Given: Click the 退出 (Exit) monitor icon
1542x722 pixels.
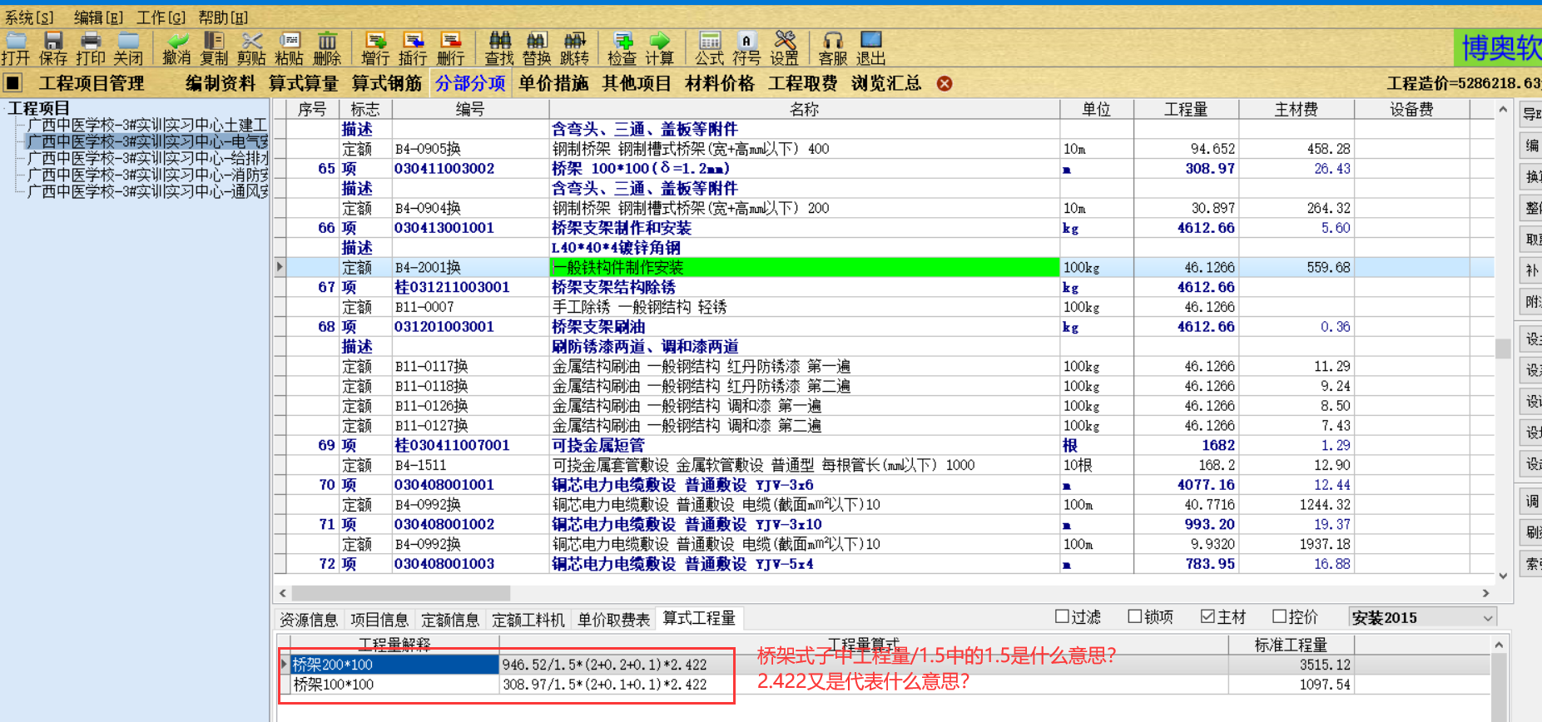Looking at the screenshot, I should pyautogui.click(x=870, y=48).
